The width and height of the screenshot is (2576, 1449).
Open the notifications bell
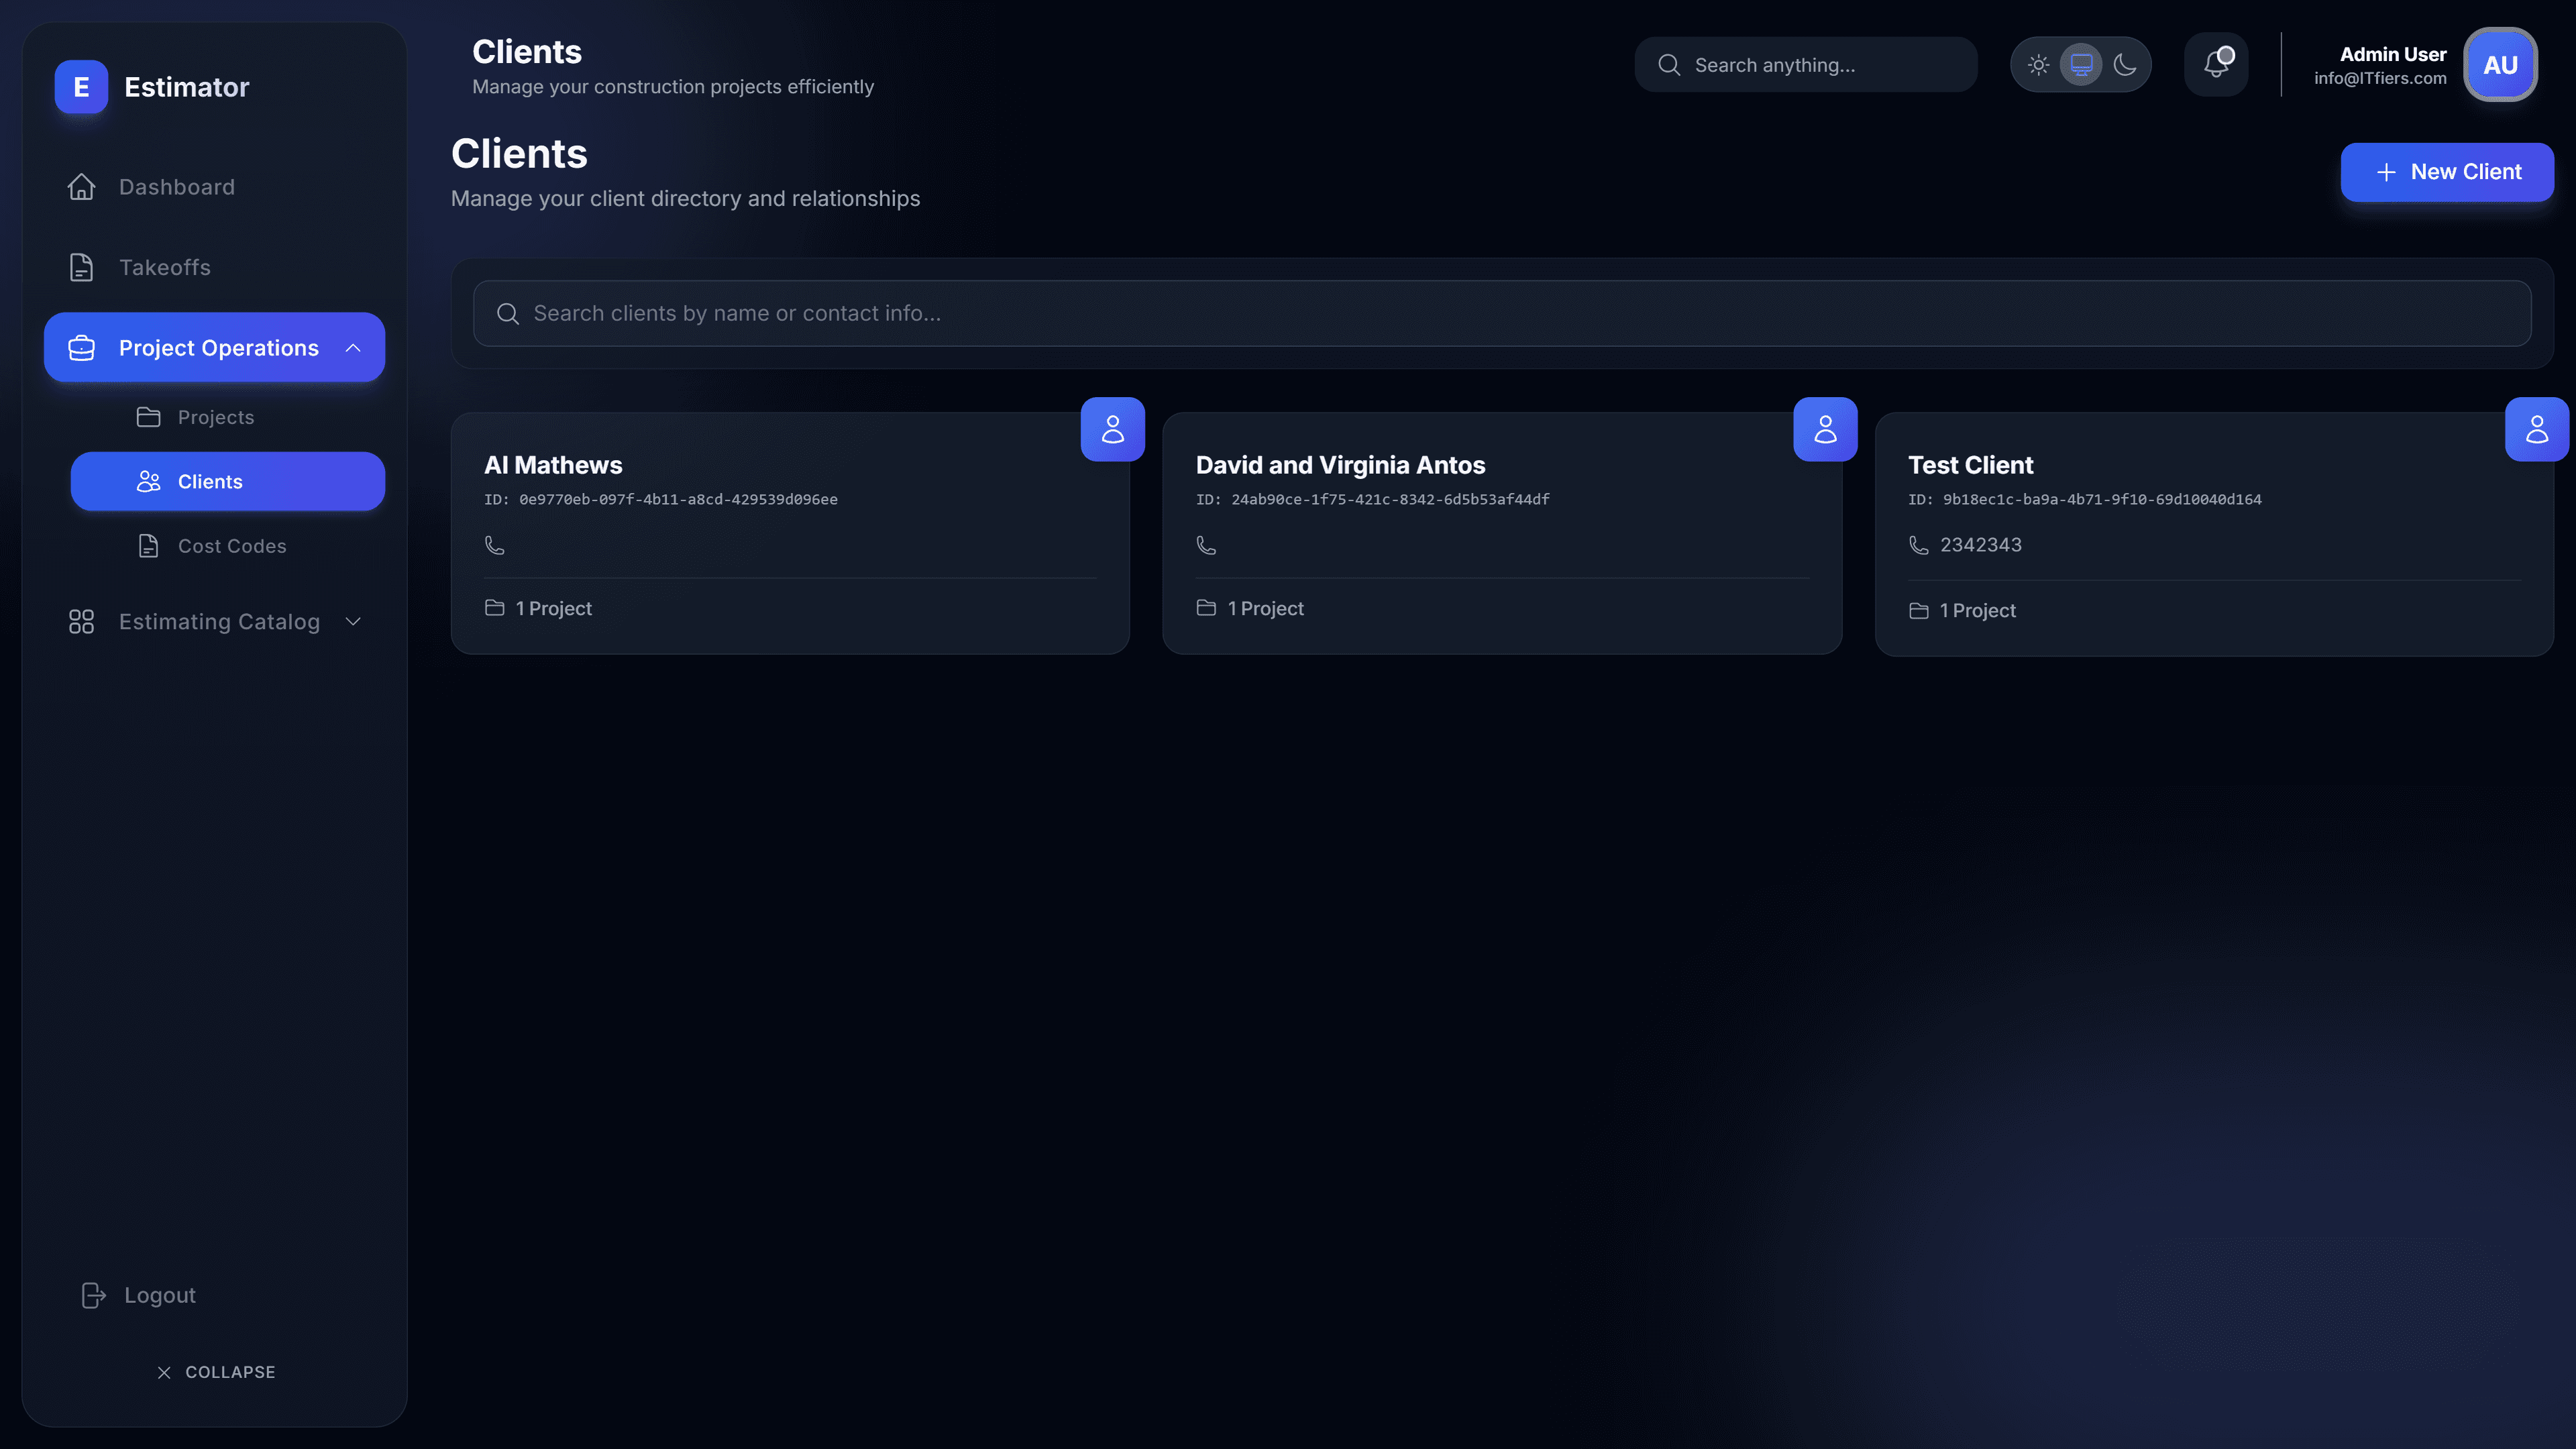coord(2216,65)
